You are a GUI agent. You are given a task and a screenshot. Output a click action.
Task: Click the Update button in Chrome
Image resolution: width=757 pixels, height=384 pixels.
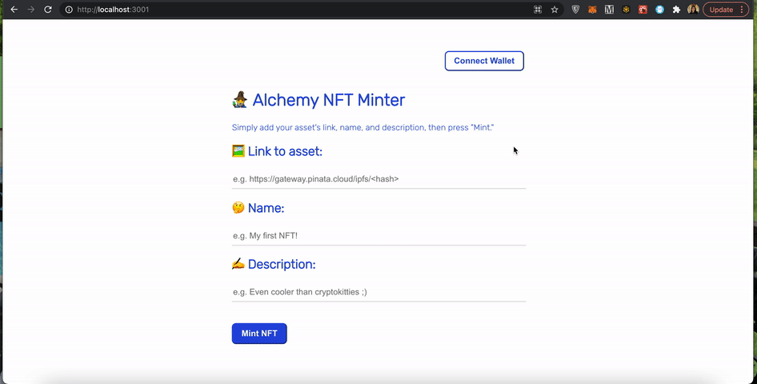tap(721, 9)
